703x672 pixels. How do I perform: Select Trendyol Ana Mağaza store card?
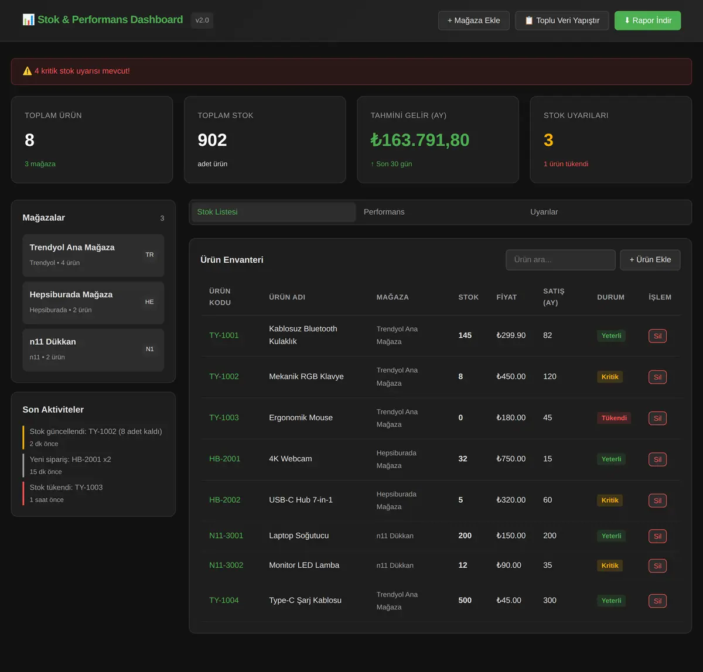point(93,255)
